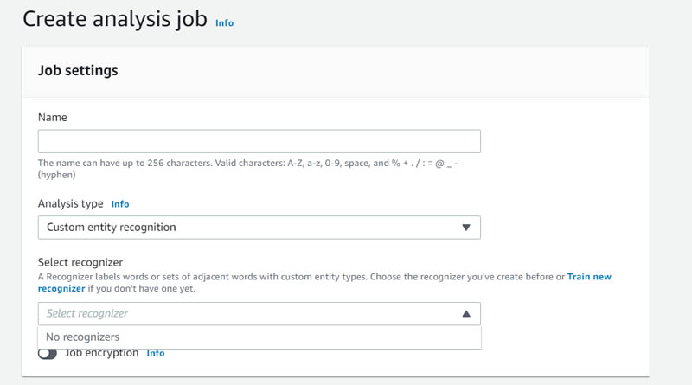This screenshot has height=385, width=692.
Task: Click the Select recognizer up arrow
Action: [466, 313]
